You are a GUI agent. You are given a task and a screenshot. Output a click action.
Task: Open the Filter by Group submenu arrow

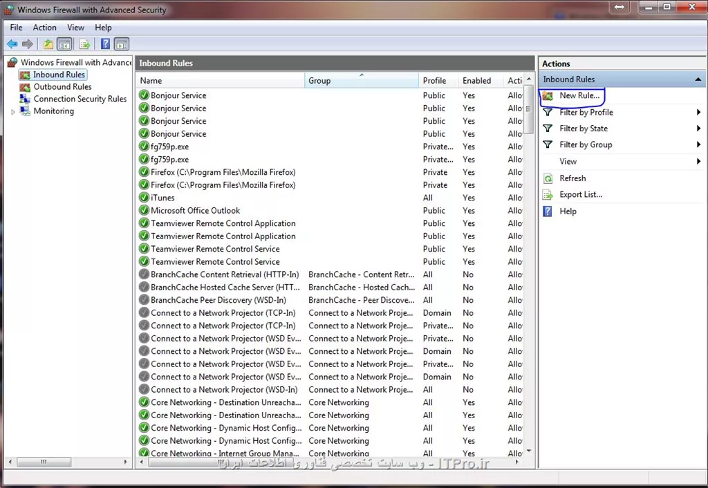[698, 144]
